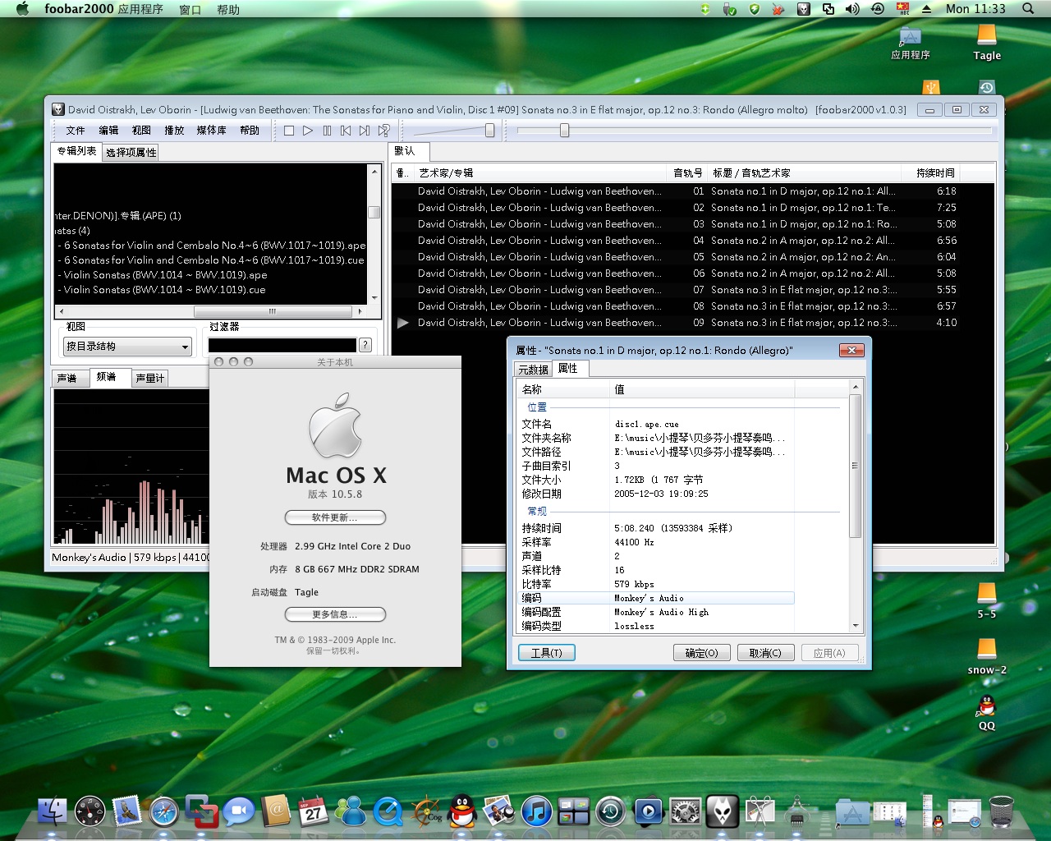Click the random playback icon in toolbar

click(383, 131)
